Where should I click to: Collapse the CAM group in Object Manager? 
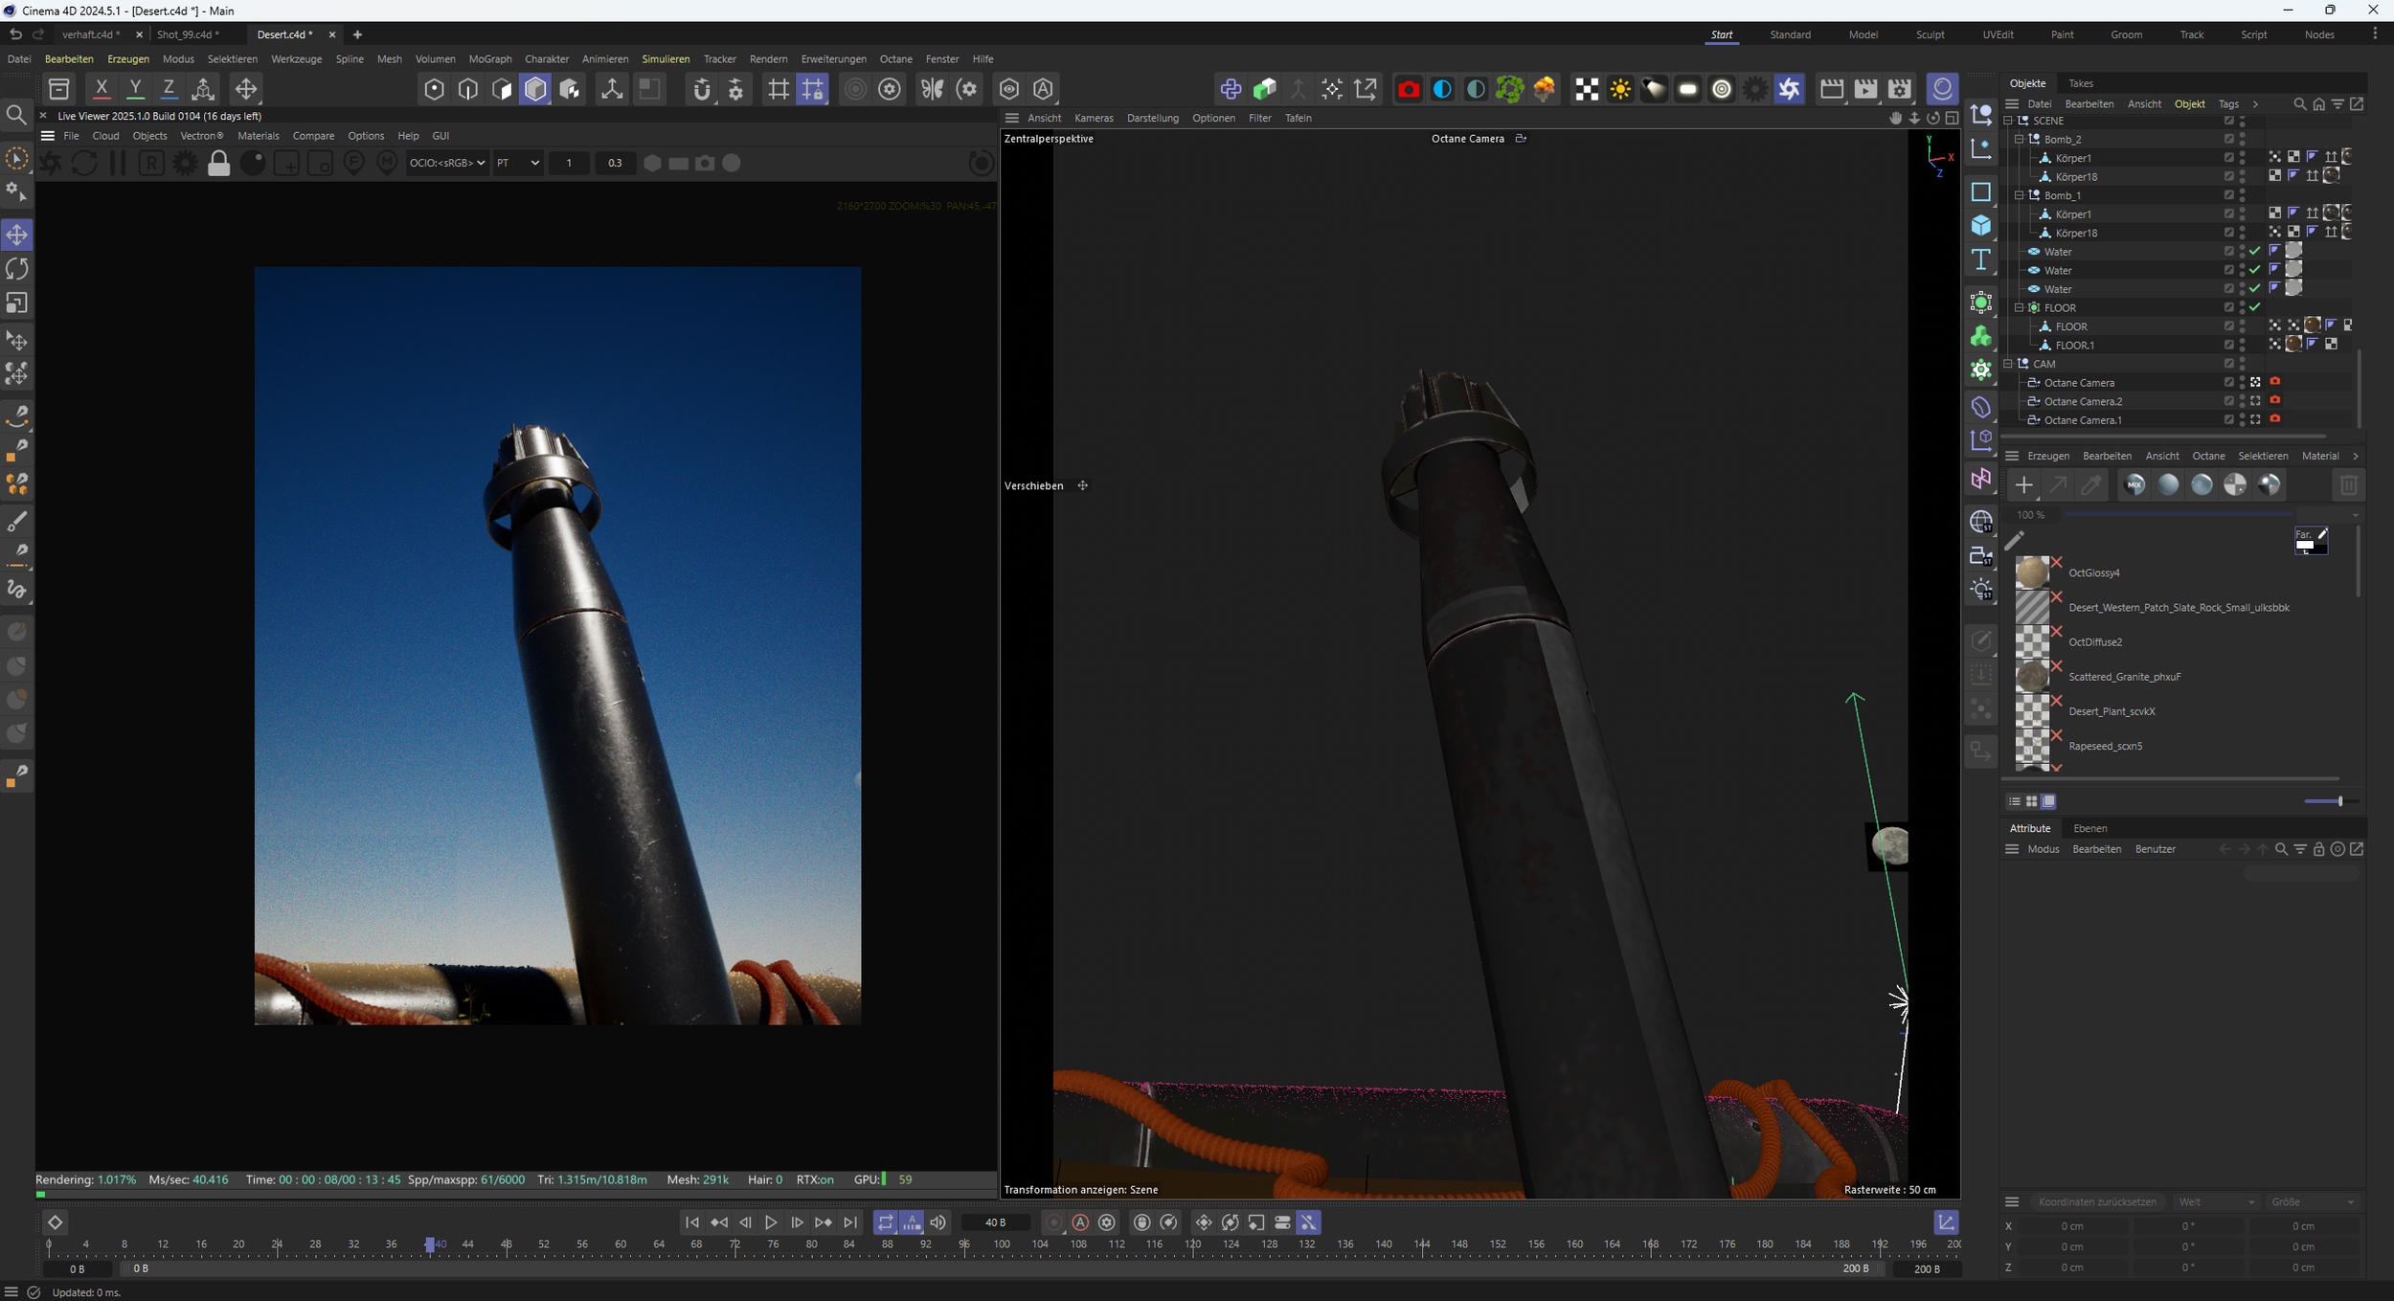pos(2008,364)
